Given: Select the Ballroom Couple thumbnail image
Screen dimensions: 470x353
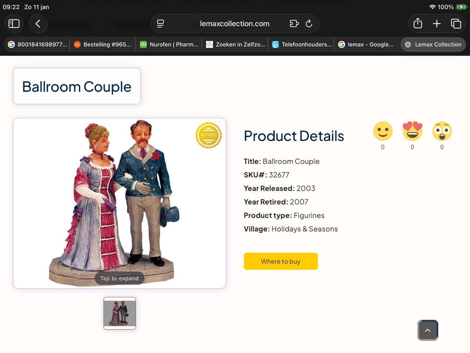Looking at the screenshot, I should pyautogui.click(x=120, y=313).
